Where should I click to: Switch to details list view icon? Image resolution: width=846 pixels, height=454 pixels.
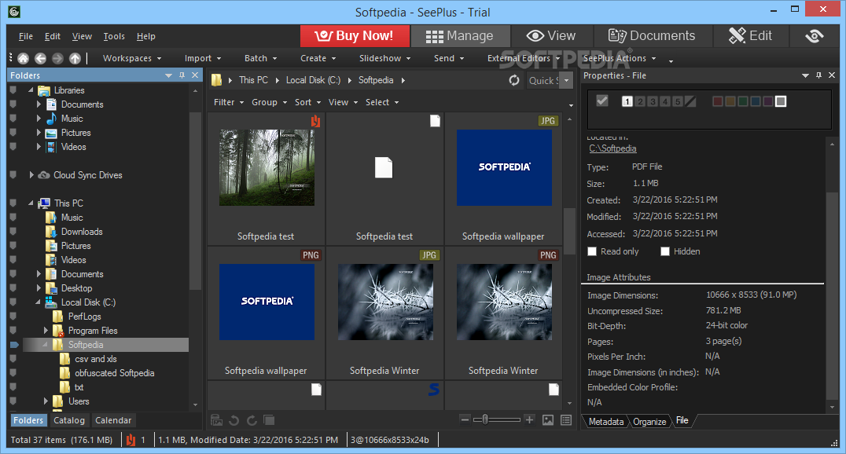[566, 420]
